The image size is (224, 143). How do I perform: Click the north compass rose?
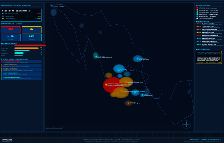(186, 124)
